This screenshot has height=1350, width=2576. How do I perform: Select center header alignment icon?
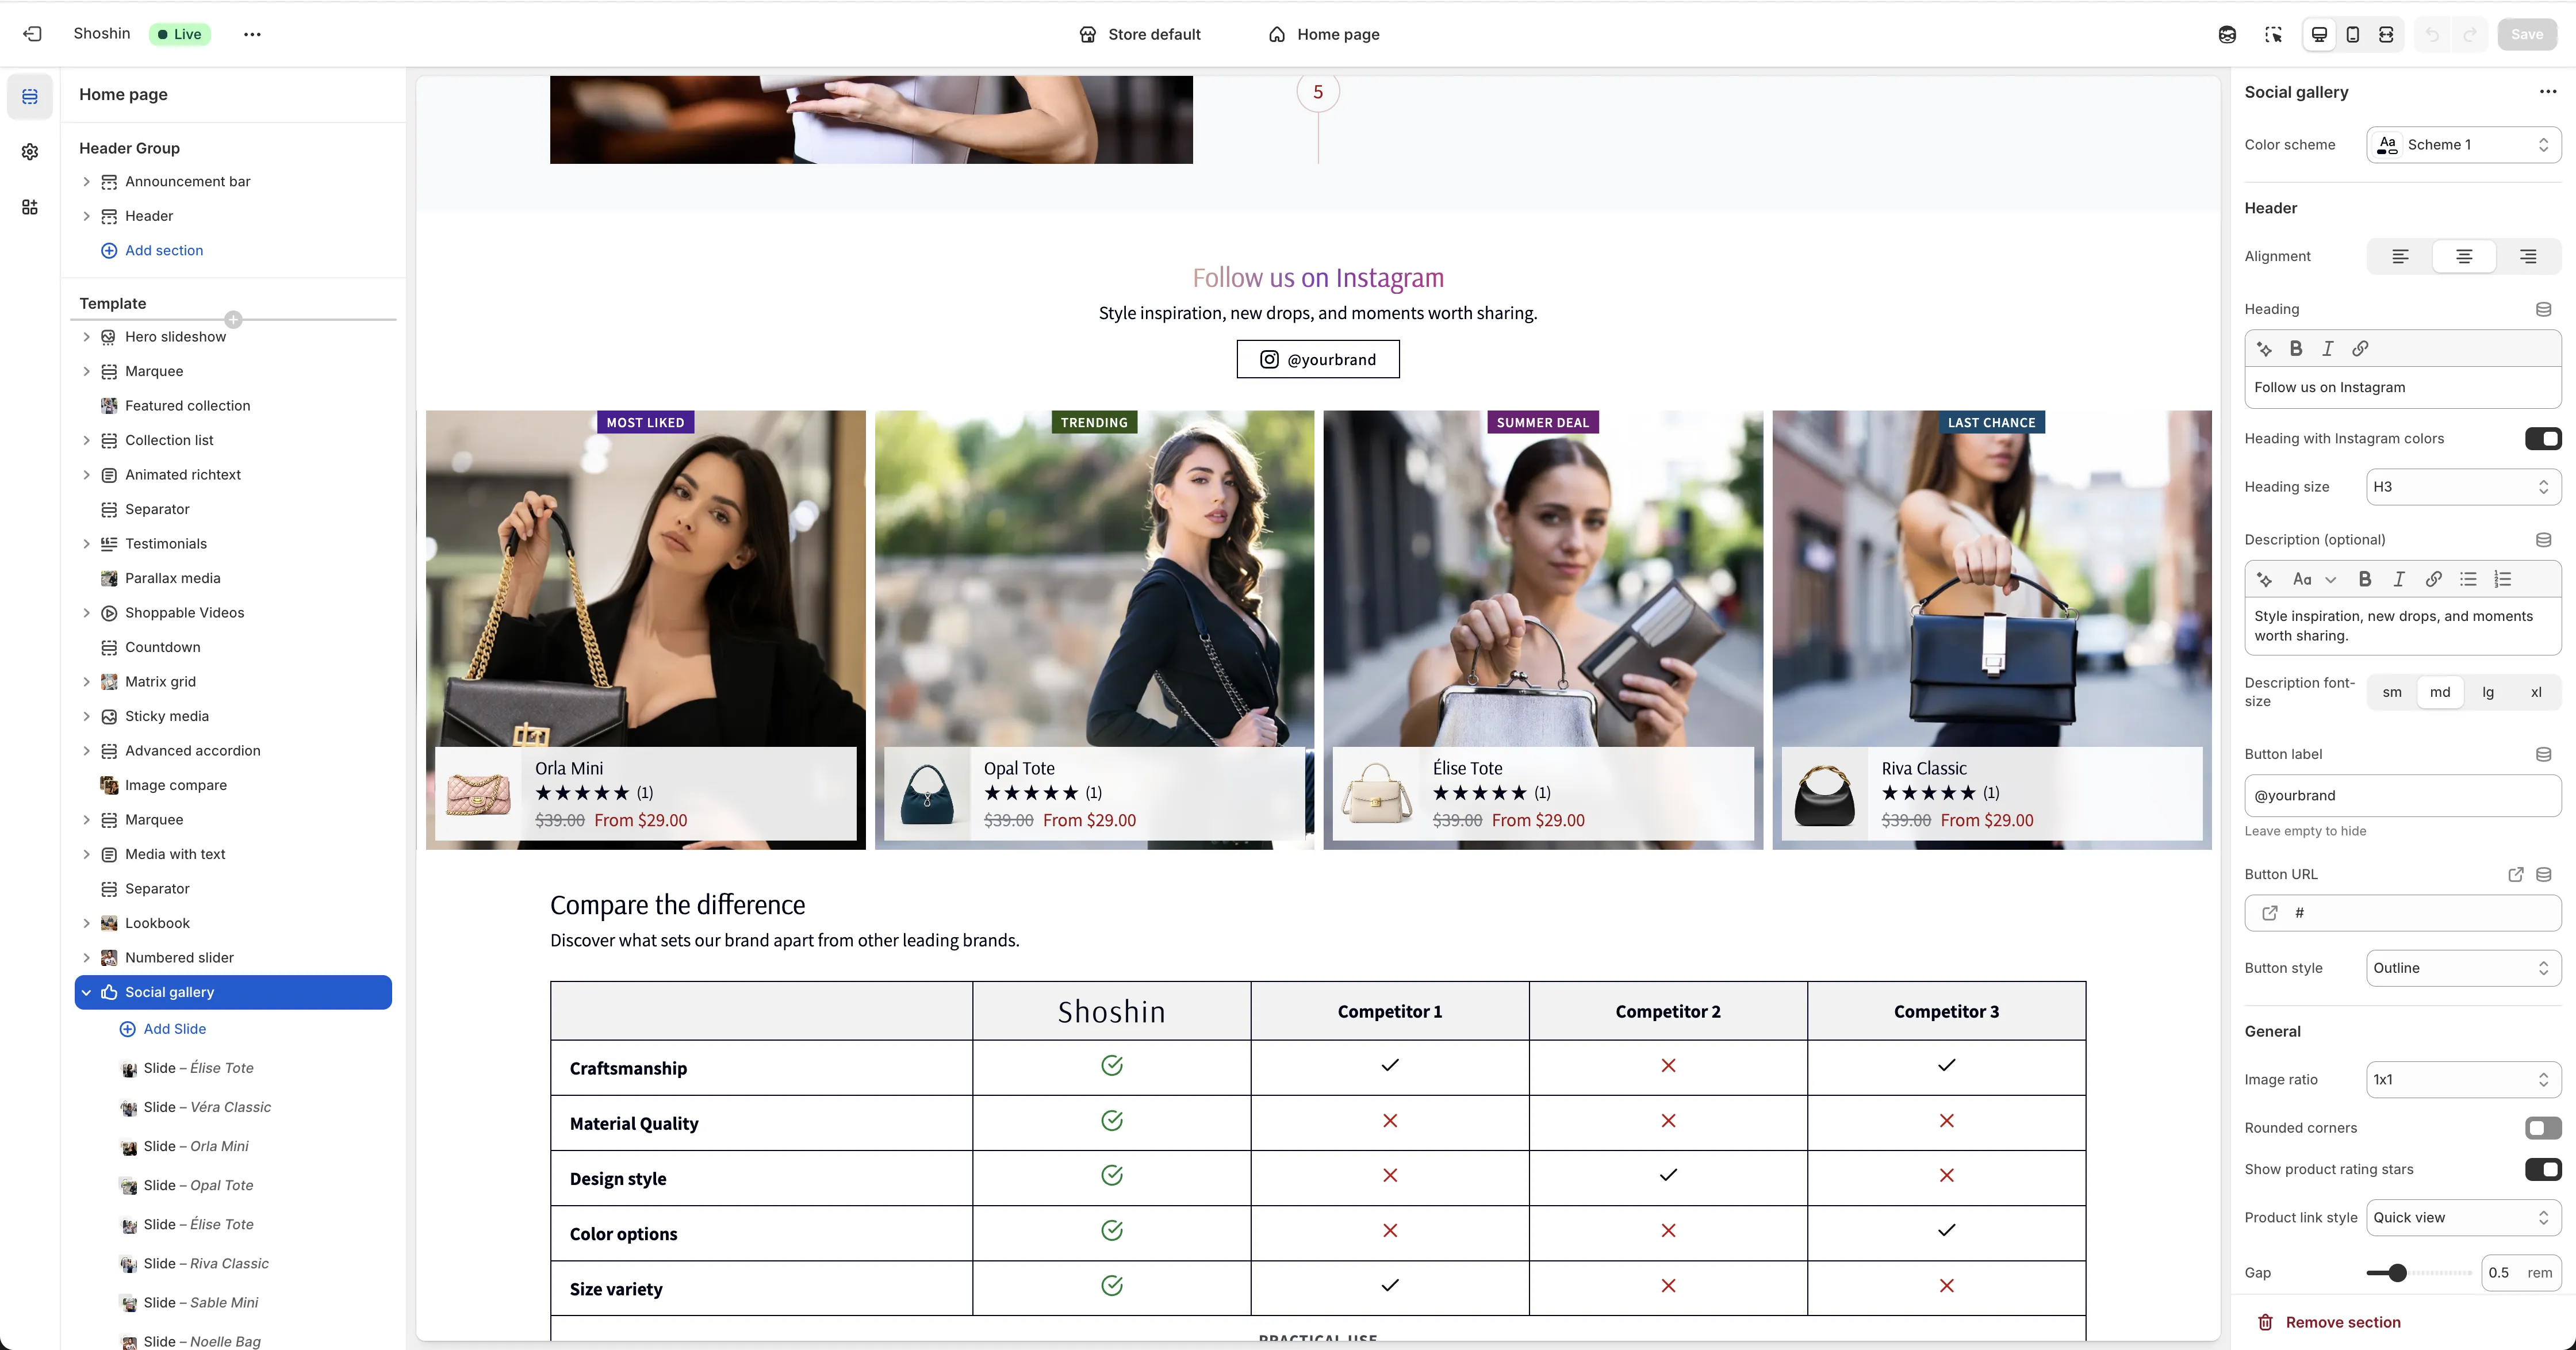(x=2464, y=256)
